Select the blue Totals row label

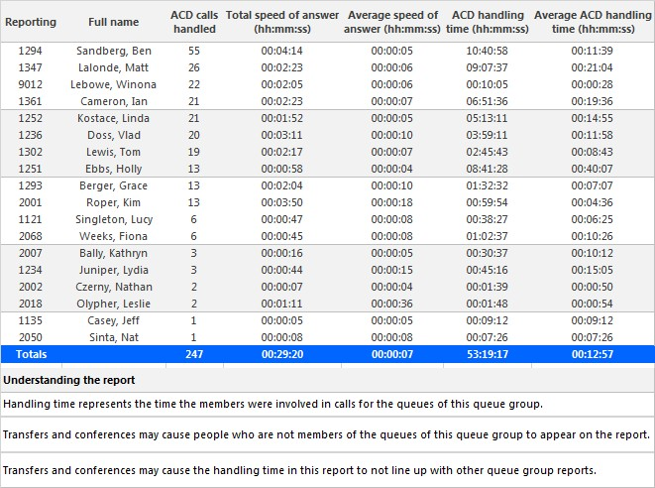[32, 354]
